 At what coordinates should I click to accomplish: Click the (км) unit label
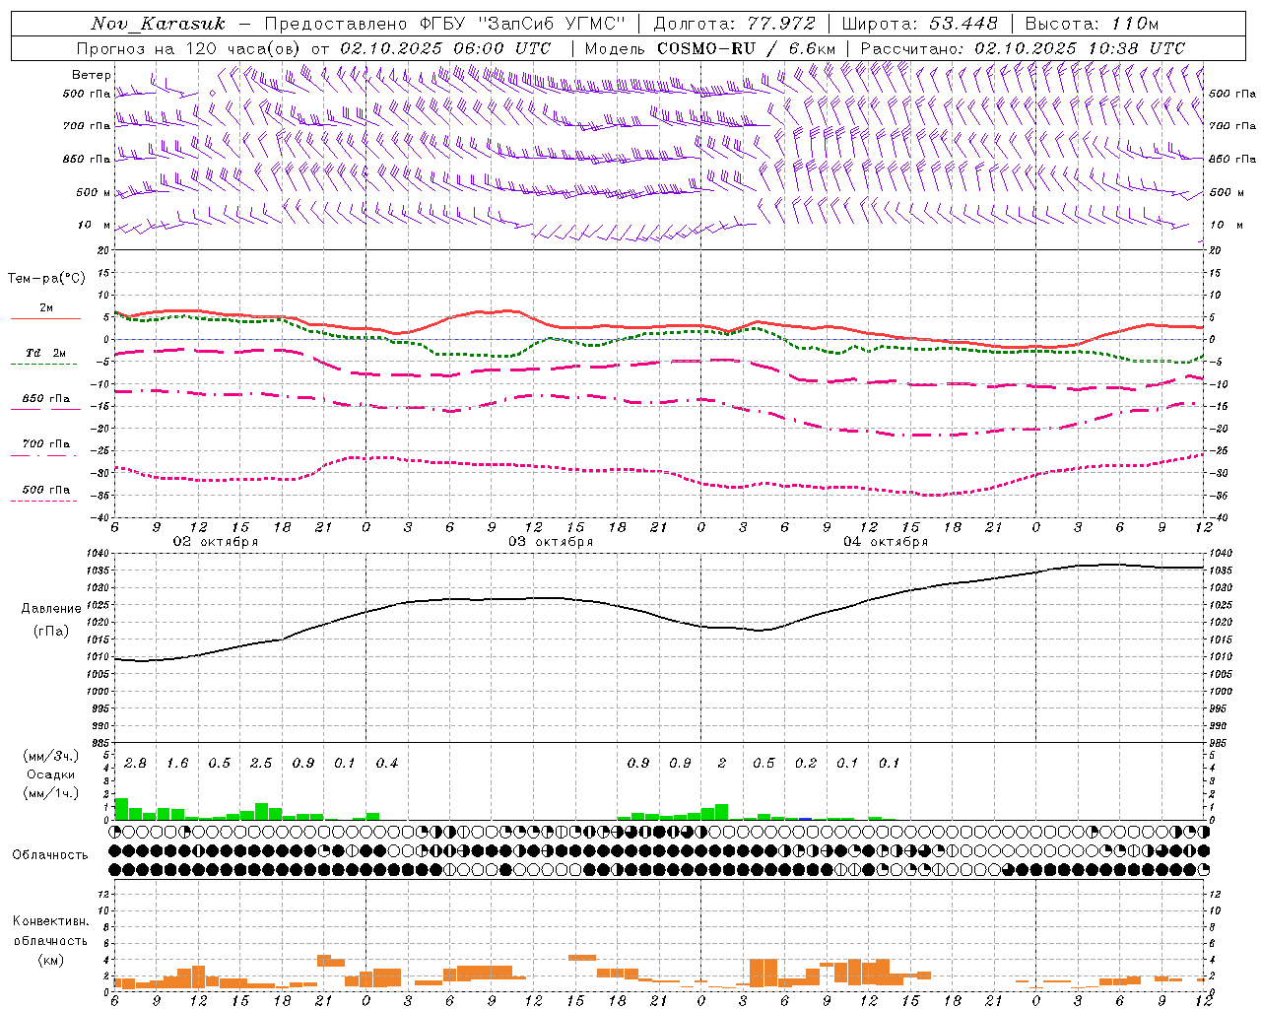pos(51,960)
